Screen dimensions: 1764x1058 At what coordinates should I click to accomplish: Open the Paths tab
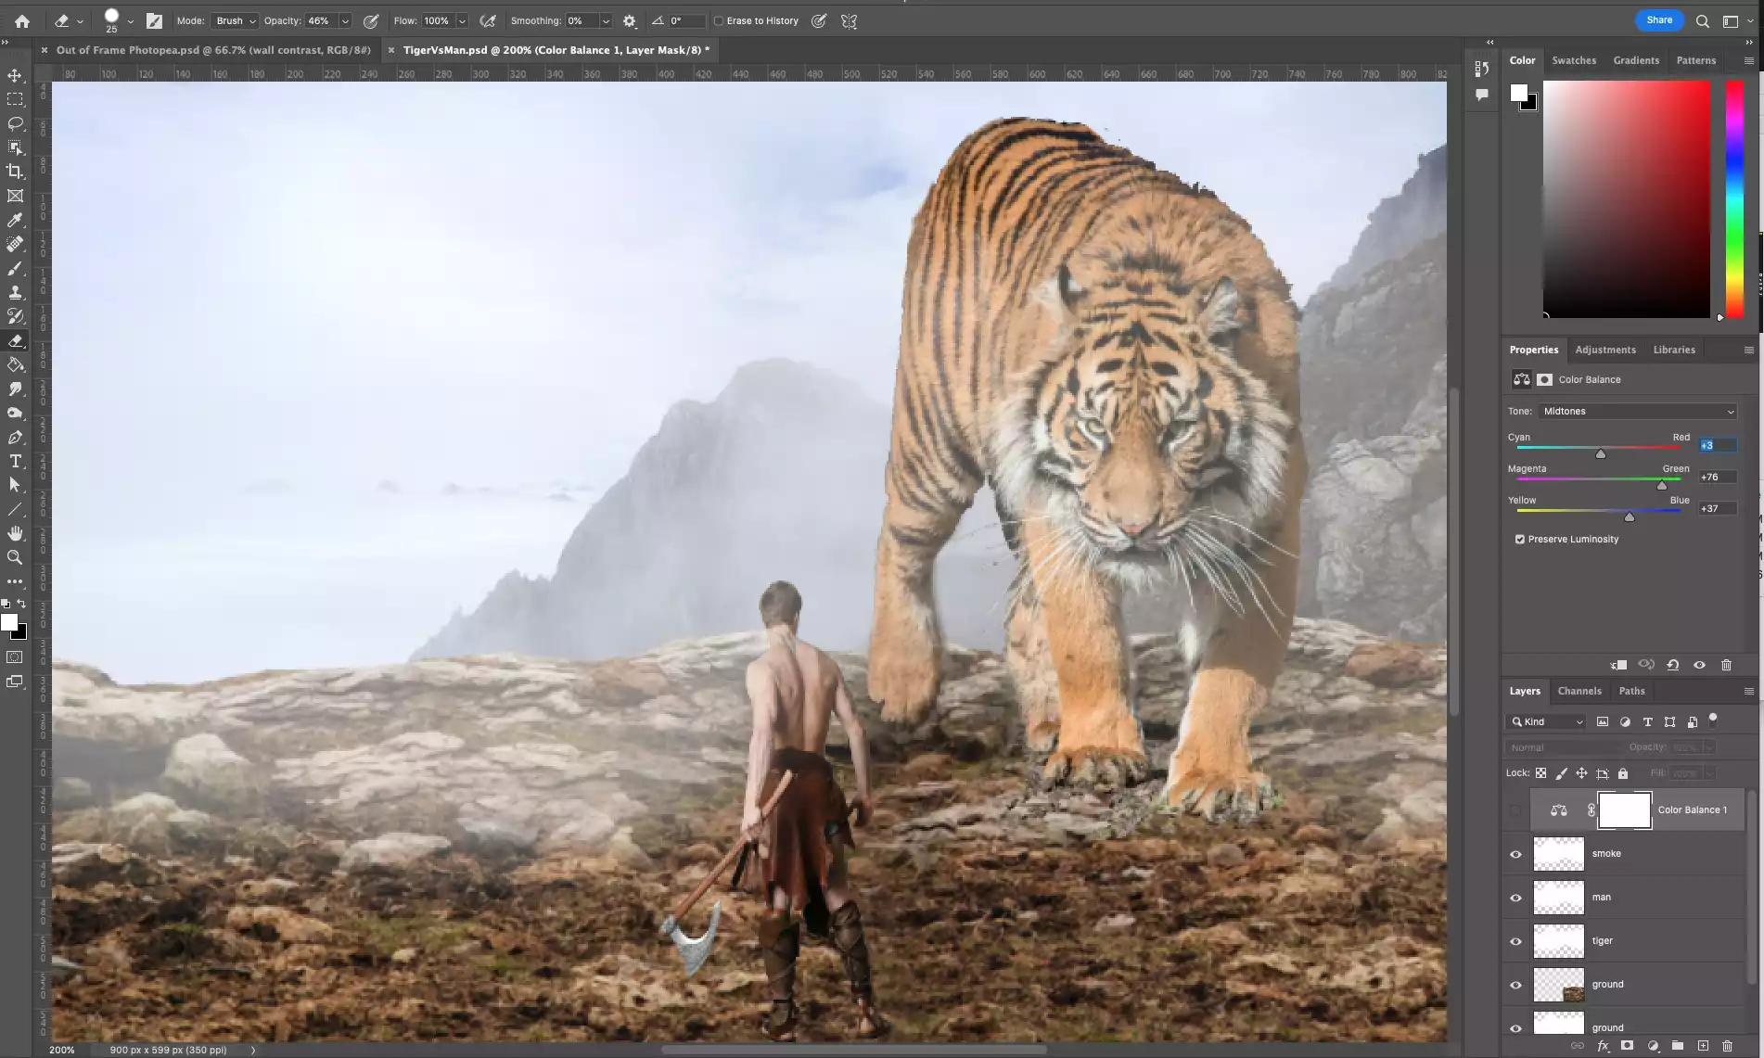tap(1631, 691)
